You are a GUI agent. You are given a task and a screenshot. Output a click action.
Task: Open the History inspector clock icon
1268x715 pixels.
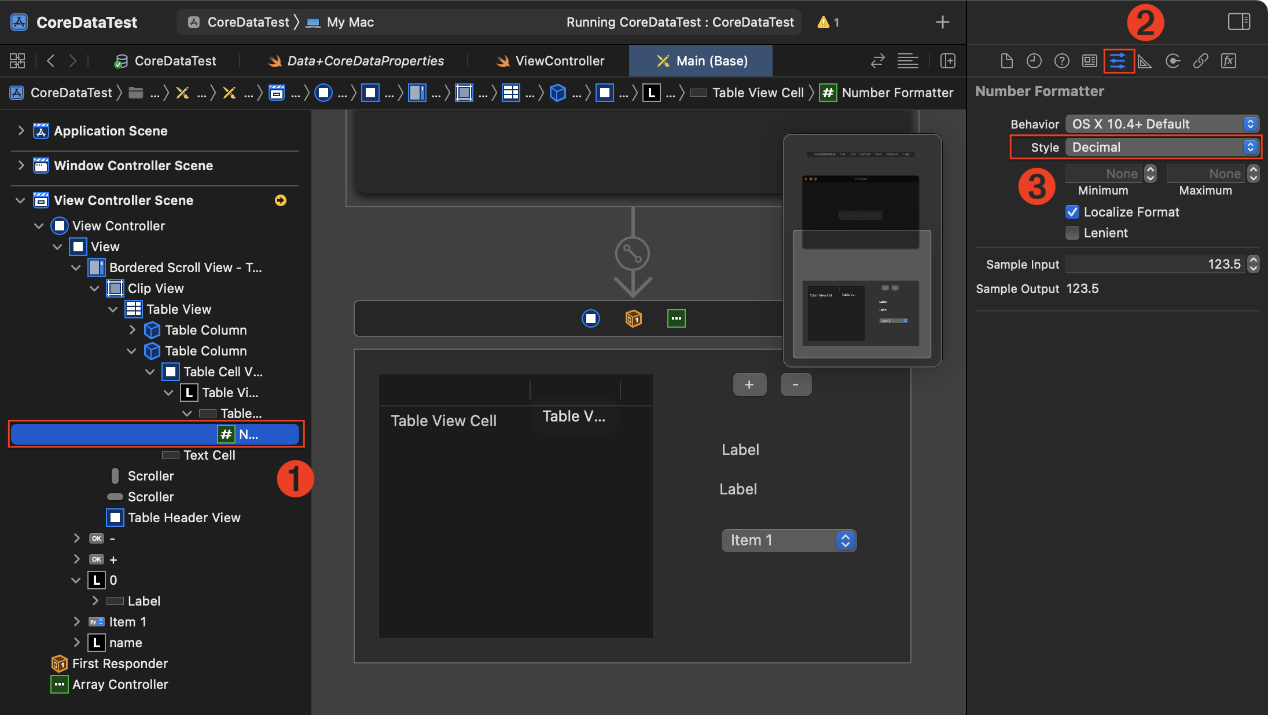pos(1034,61)
